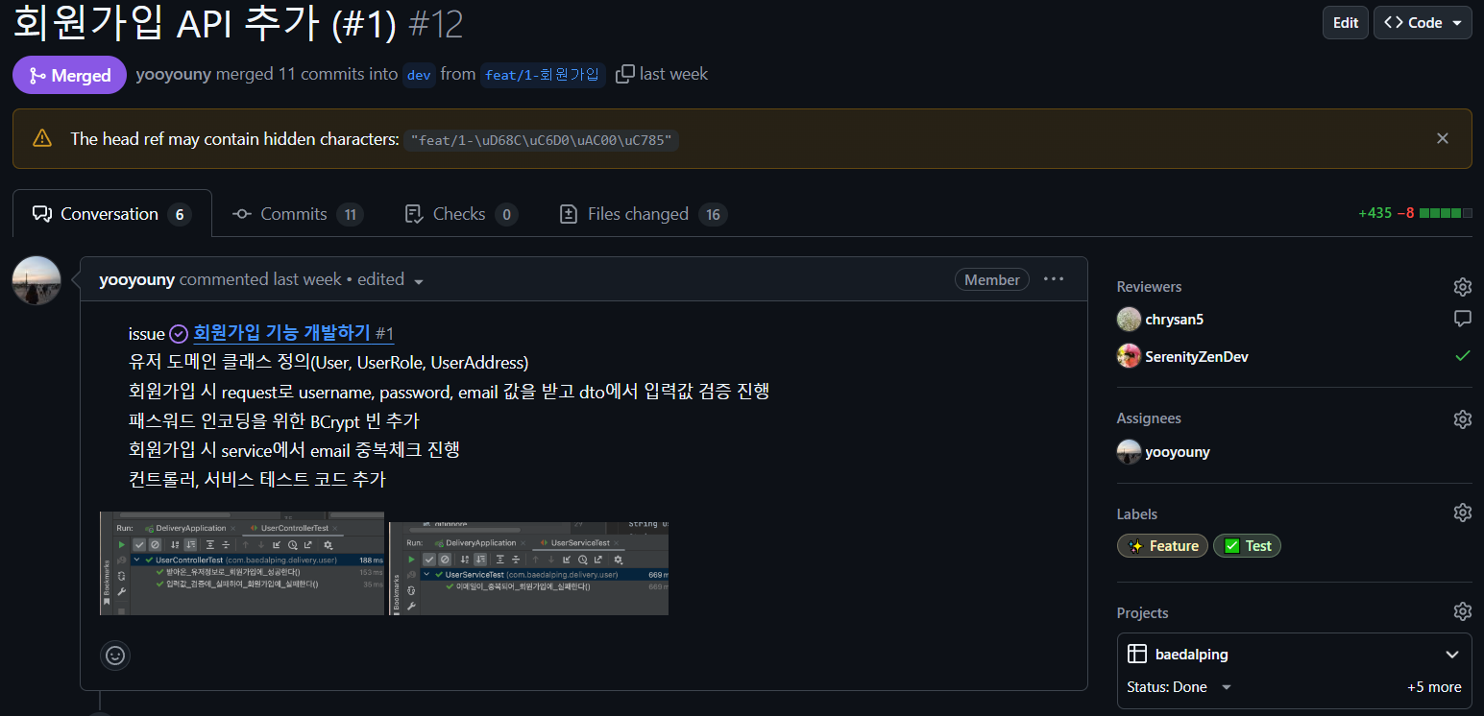Copy the head branch name icon
The width and height of the screenshot is (1484, 716).
coord(625,74)
